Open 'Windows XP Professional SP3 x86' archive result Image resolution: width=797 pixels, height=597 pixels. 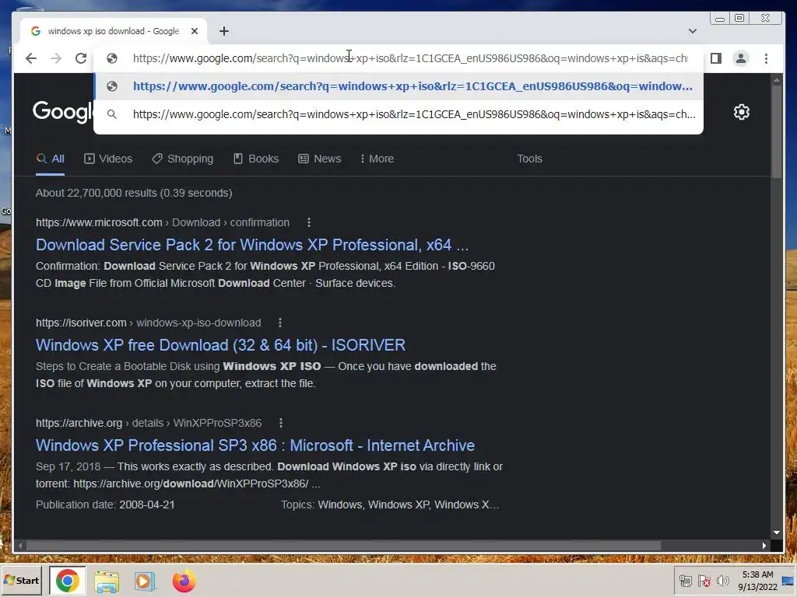tap(255, 445)
